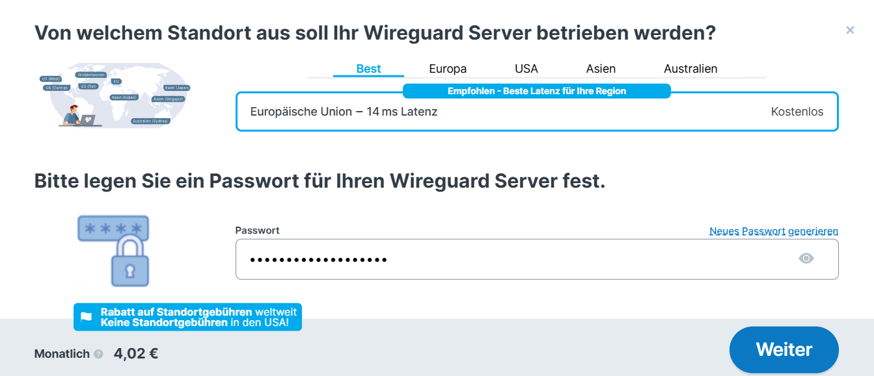Click the Asien (Japan) label on the map
The height and width of the screenshot is (376, 874).
click(176, 88)
